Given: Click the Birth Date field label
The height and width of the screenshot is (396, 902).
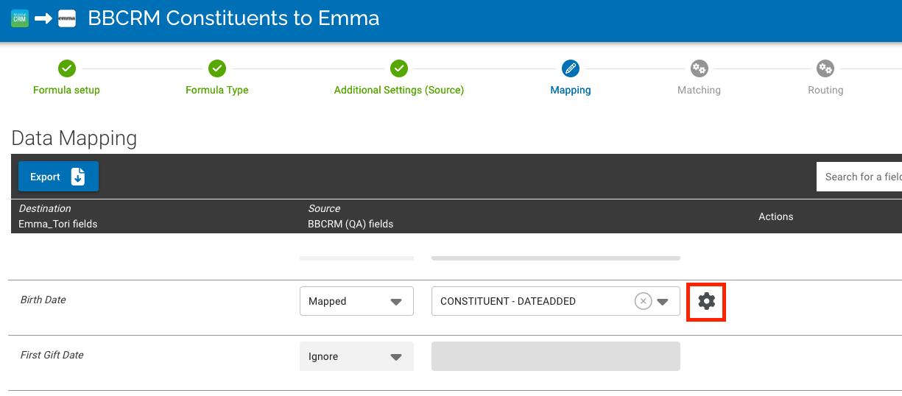Looking at the screenshot, I should 43,300.
